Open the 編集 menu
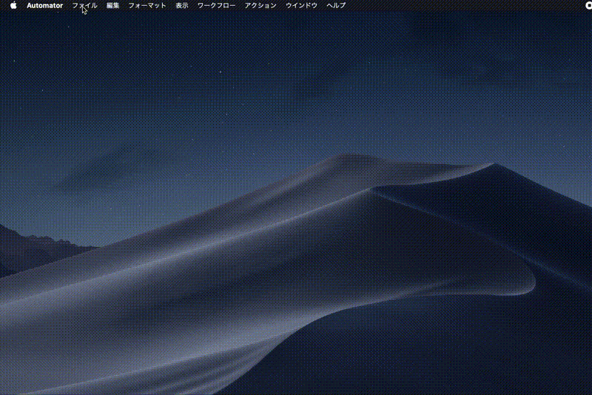The height and width of the screenshot is (395, 592). pyautogui.click(x=112, y=5)
